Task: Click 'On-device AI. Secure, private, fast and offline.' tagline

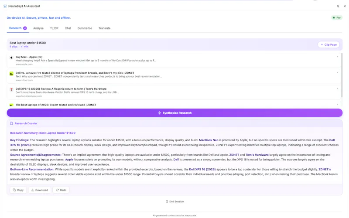Action: tap(38, 18)
